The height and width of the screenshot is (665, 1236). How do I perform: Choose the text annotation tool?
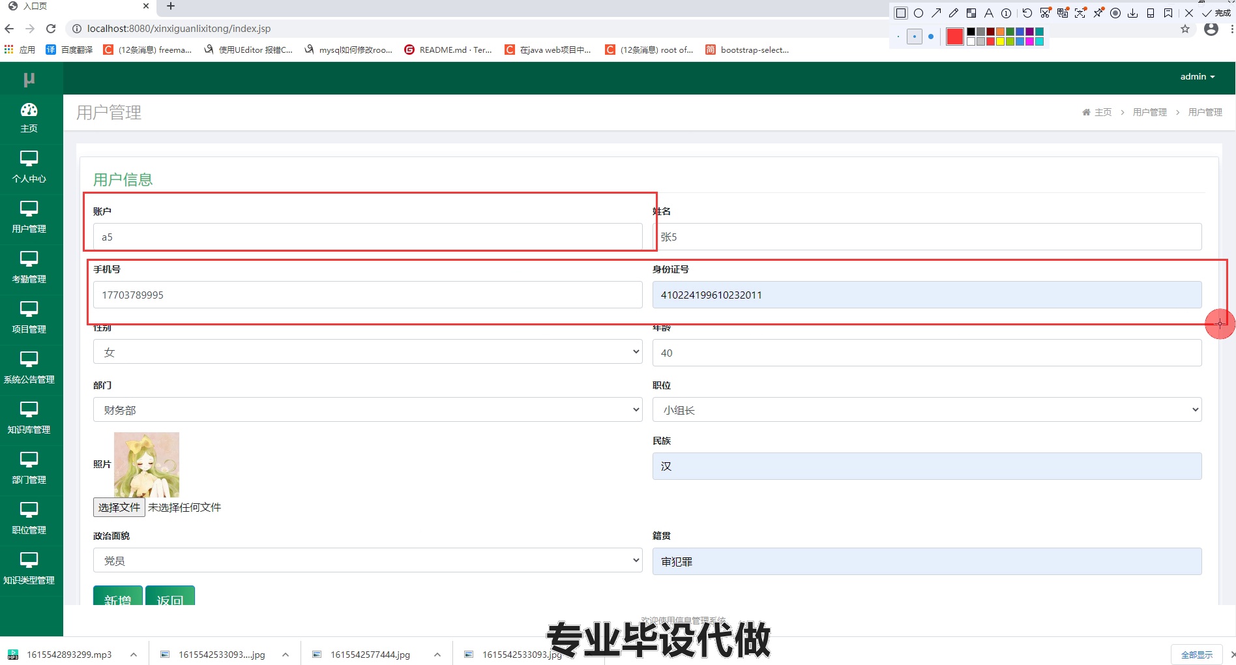point(989,13)
